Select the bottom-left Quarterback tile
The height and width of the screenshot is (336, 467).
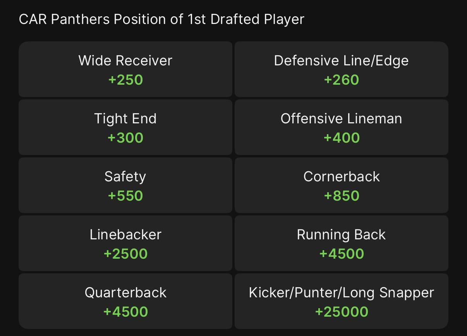click(x=125, y=301)
